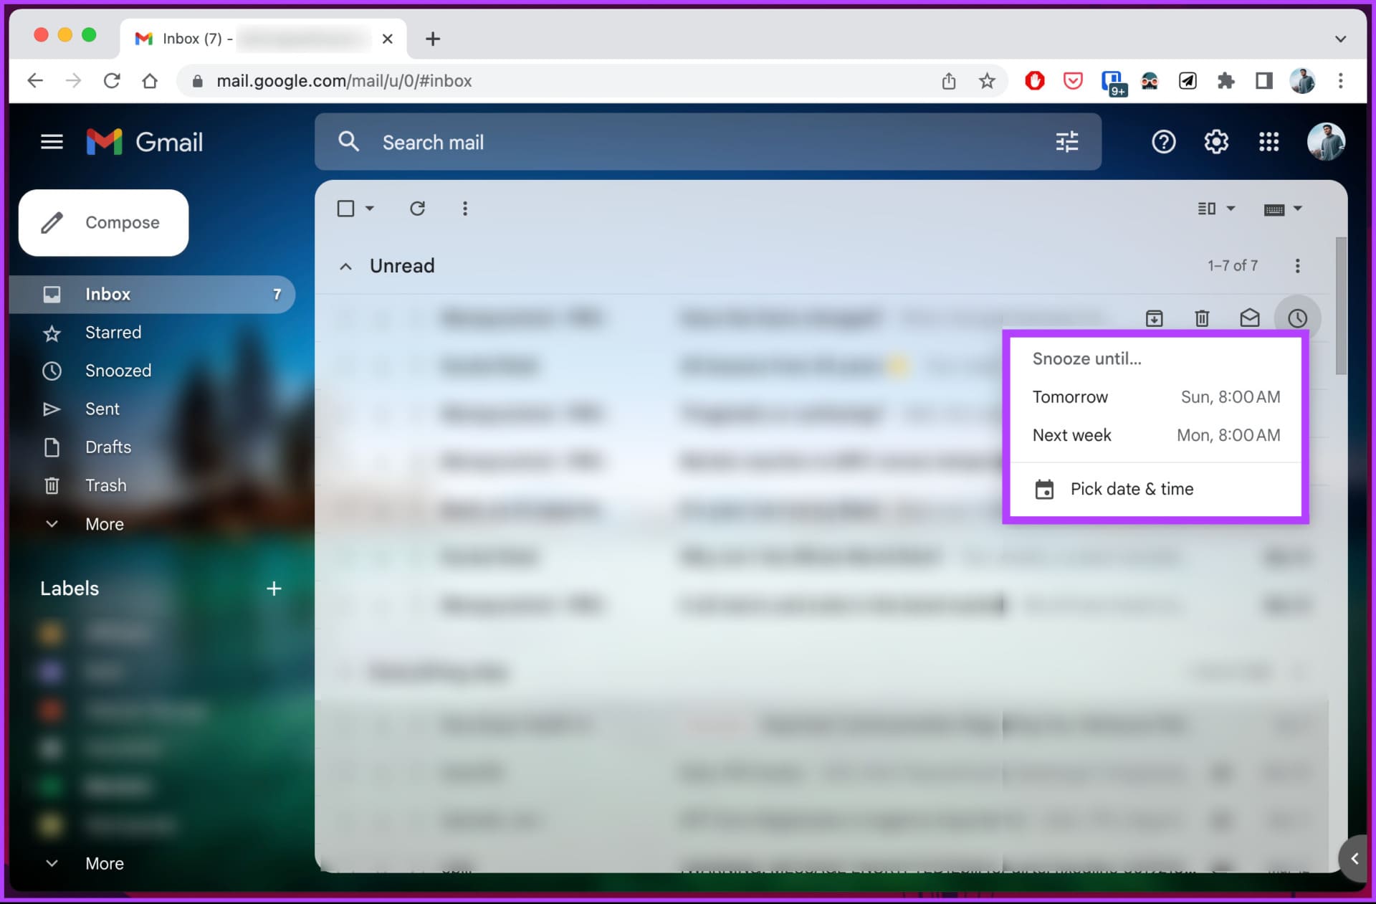Click the Snooze (clock) icon on toolbar
Image resolution: width=1376 pixels, height=904 pixels.
pyautogui.click(x=1297, y=318)
